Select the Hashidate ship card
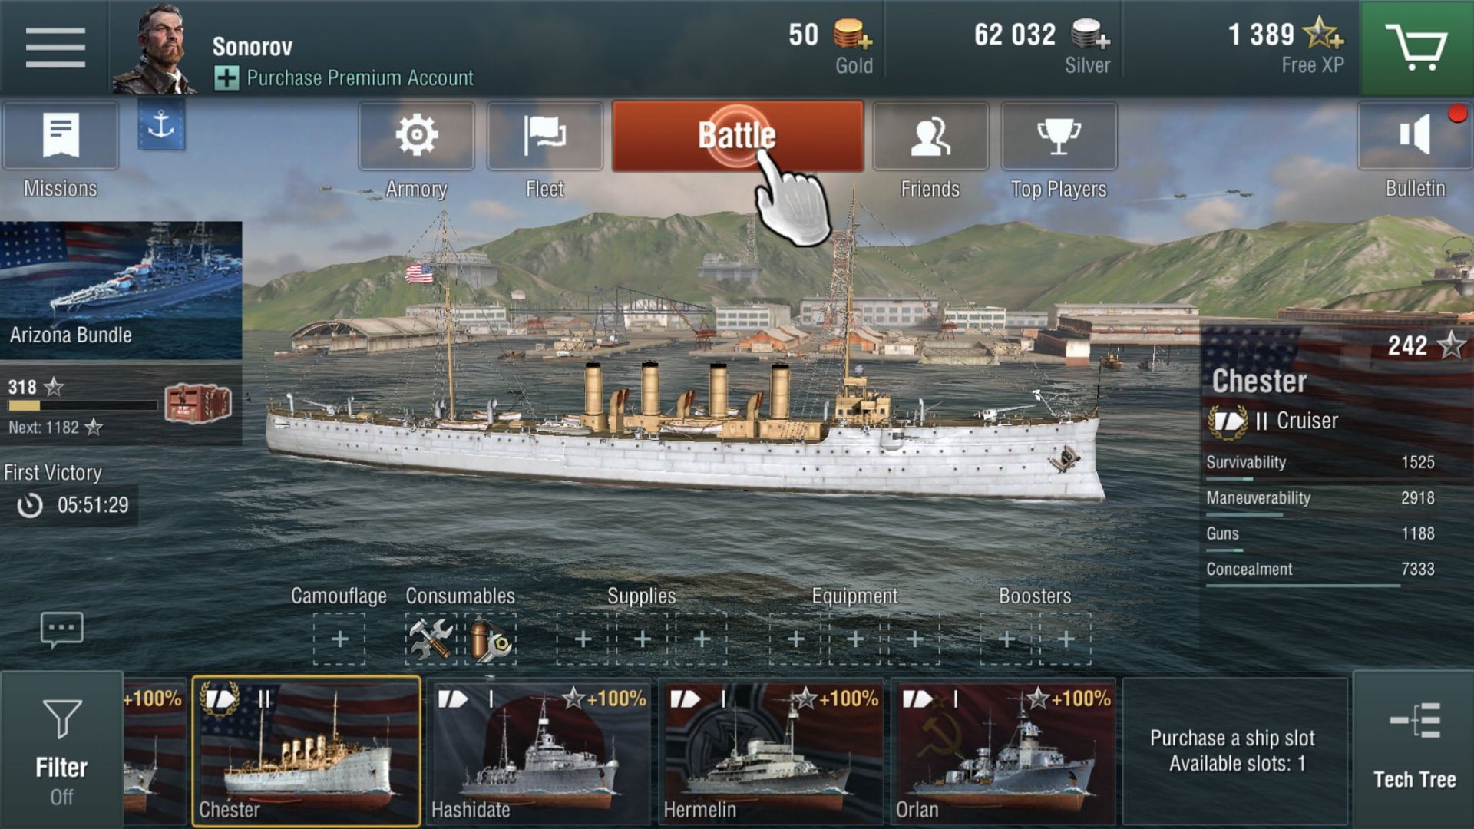 click(x=538, y=751)
